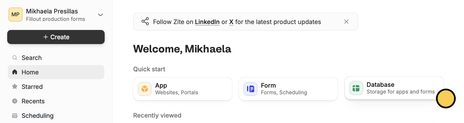Dismiss the Follow Zite banner
Screen dimensions: 464x123
[346, 22]
